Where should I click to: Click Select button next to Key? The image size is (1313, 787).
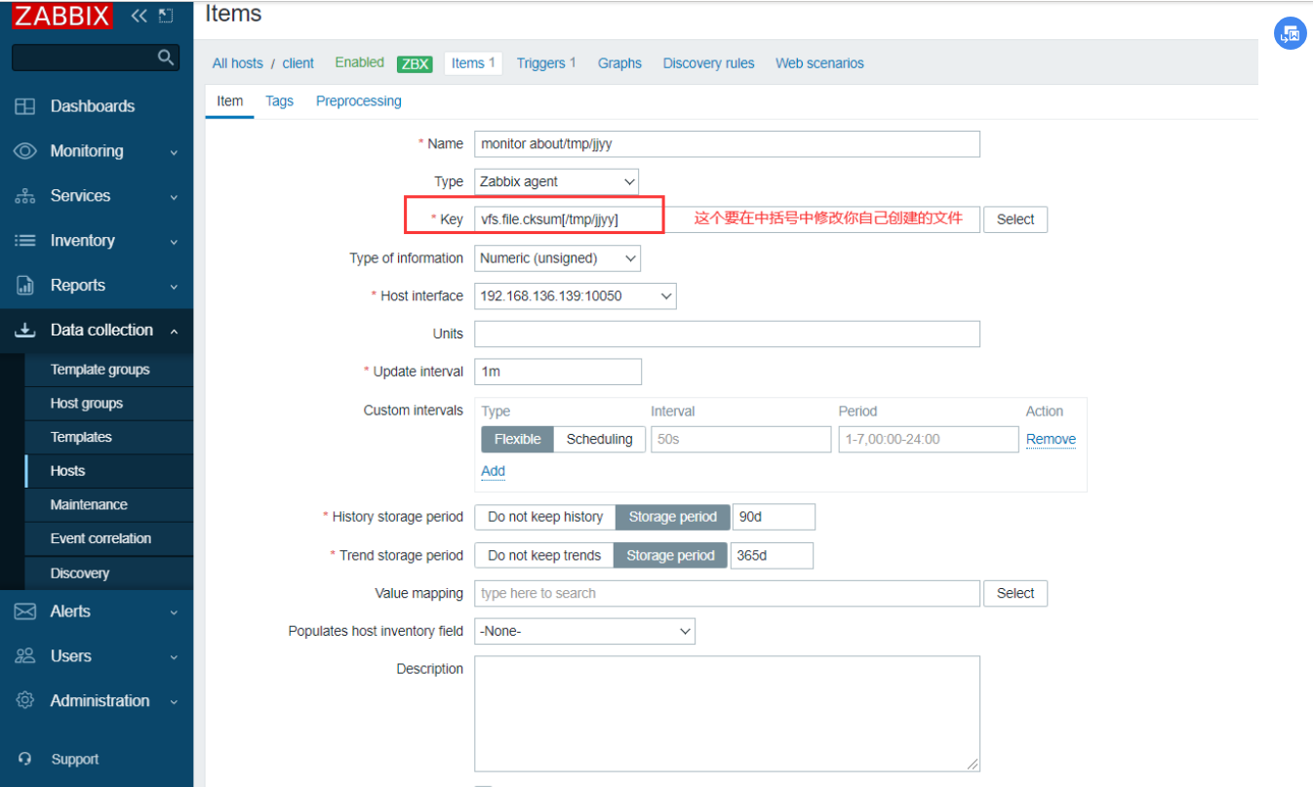[x=1015, y=219]
